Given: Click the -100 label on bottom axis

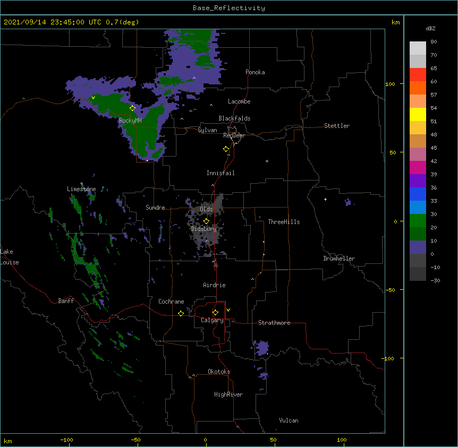Looking at the screenshot, I should (66, 440).
